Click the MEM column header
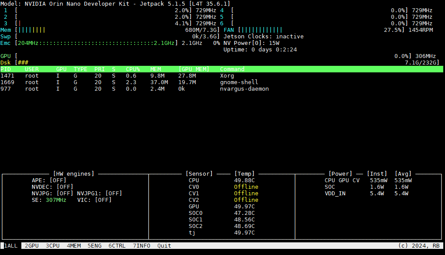The height and width of the screenshot is (255, 445). (156, 69)
